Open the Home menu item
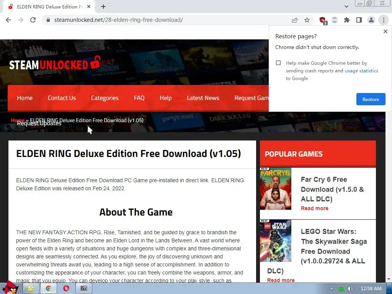392x294 pixels. point(25,98)
